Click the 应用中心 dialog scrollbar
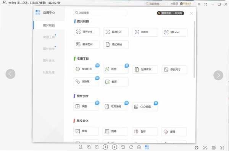Screen dimensions: 229x151 coord(194,49)
